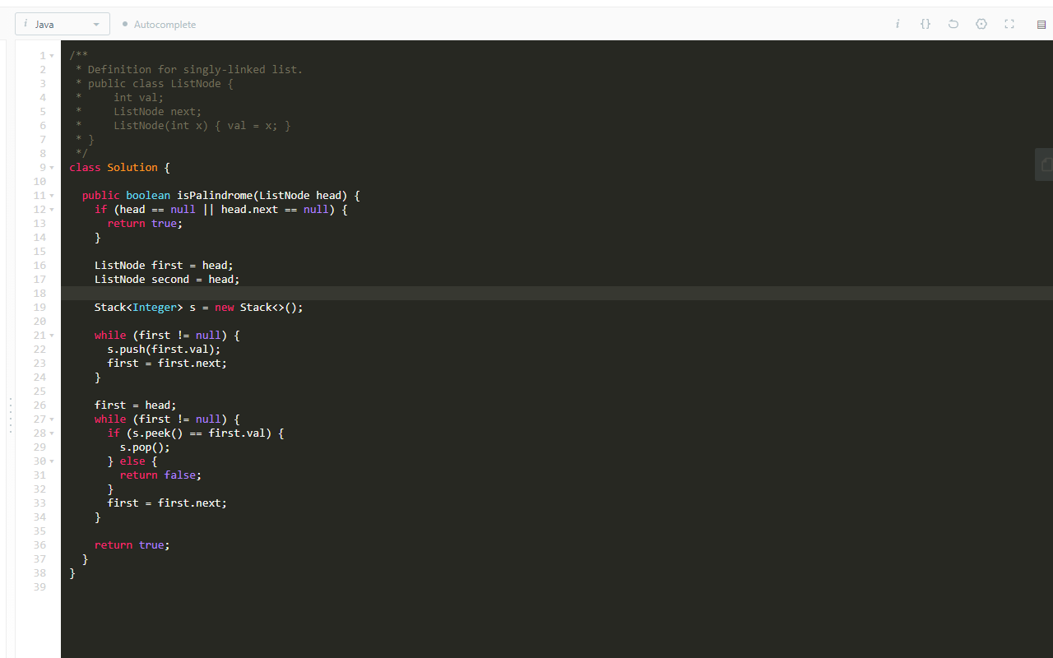The image size is (1053, 658).
Task: Click 'class Solution {' text
Action: point(119,167)
